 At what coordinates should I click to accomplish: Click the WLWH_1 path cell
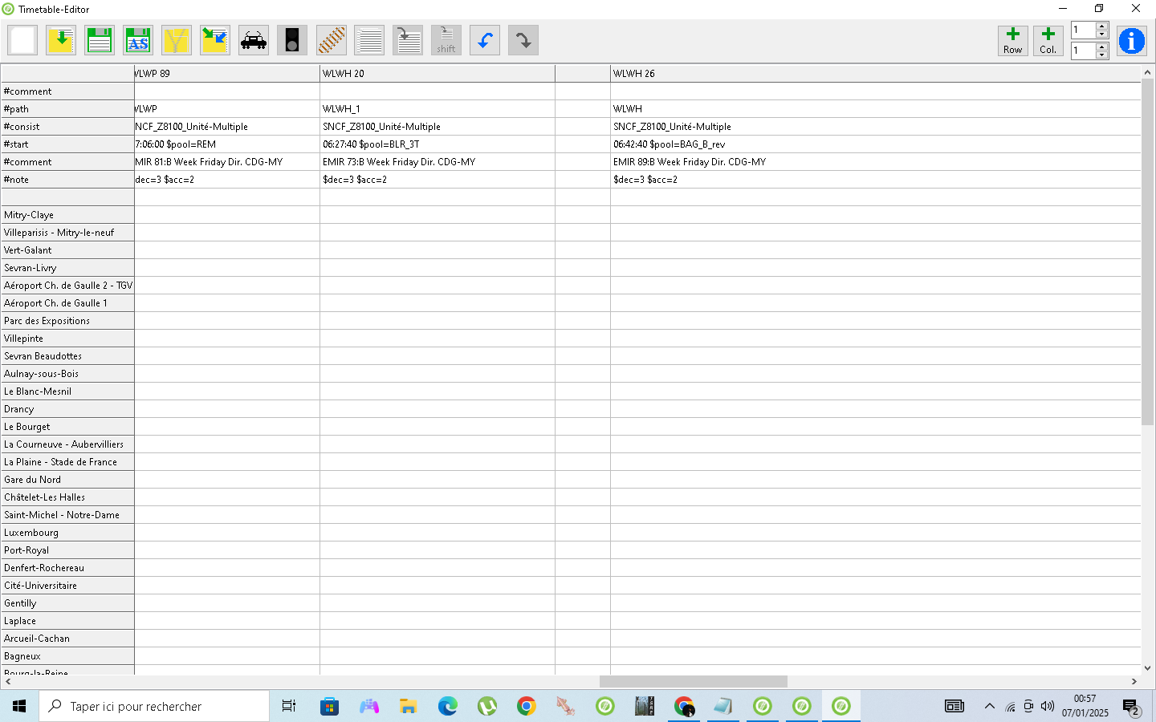tap(438, 108)
